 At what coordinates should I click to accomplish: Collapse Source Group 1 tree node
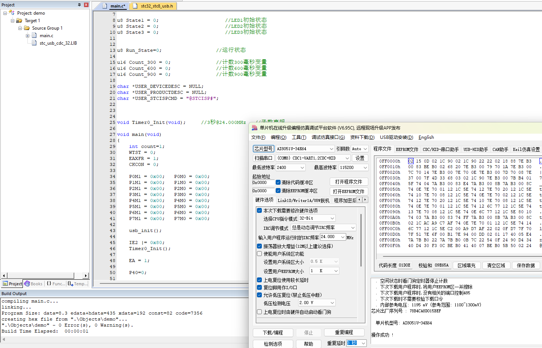click(x=20, y=28)
